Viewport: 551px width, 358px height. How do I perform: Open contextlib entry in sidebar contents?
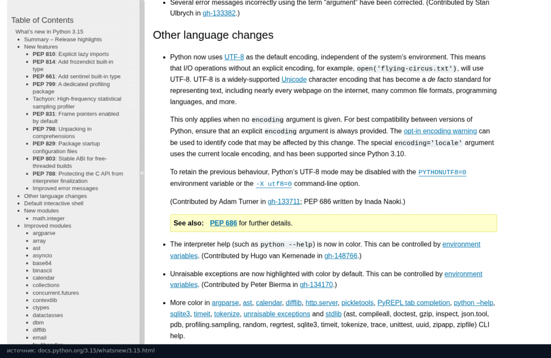45,300
